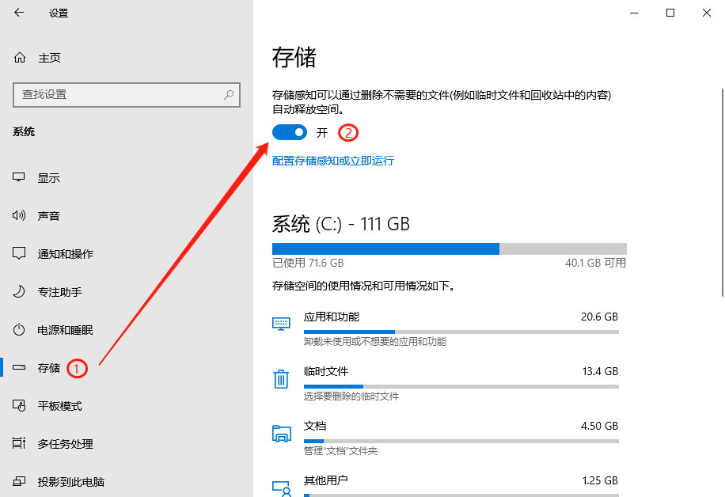Open 配置存储感知或立即运行 link
The image size is (725, 497).
pyautogui.click(x=333, y=161)
